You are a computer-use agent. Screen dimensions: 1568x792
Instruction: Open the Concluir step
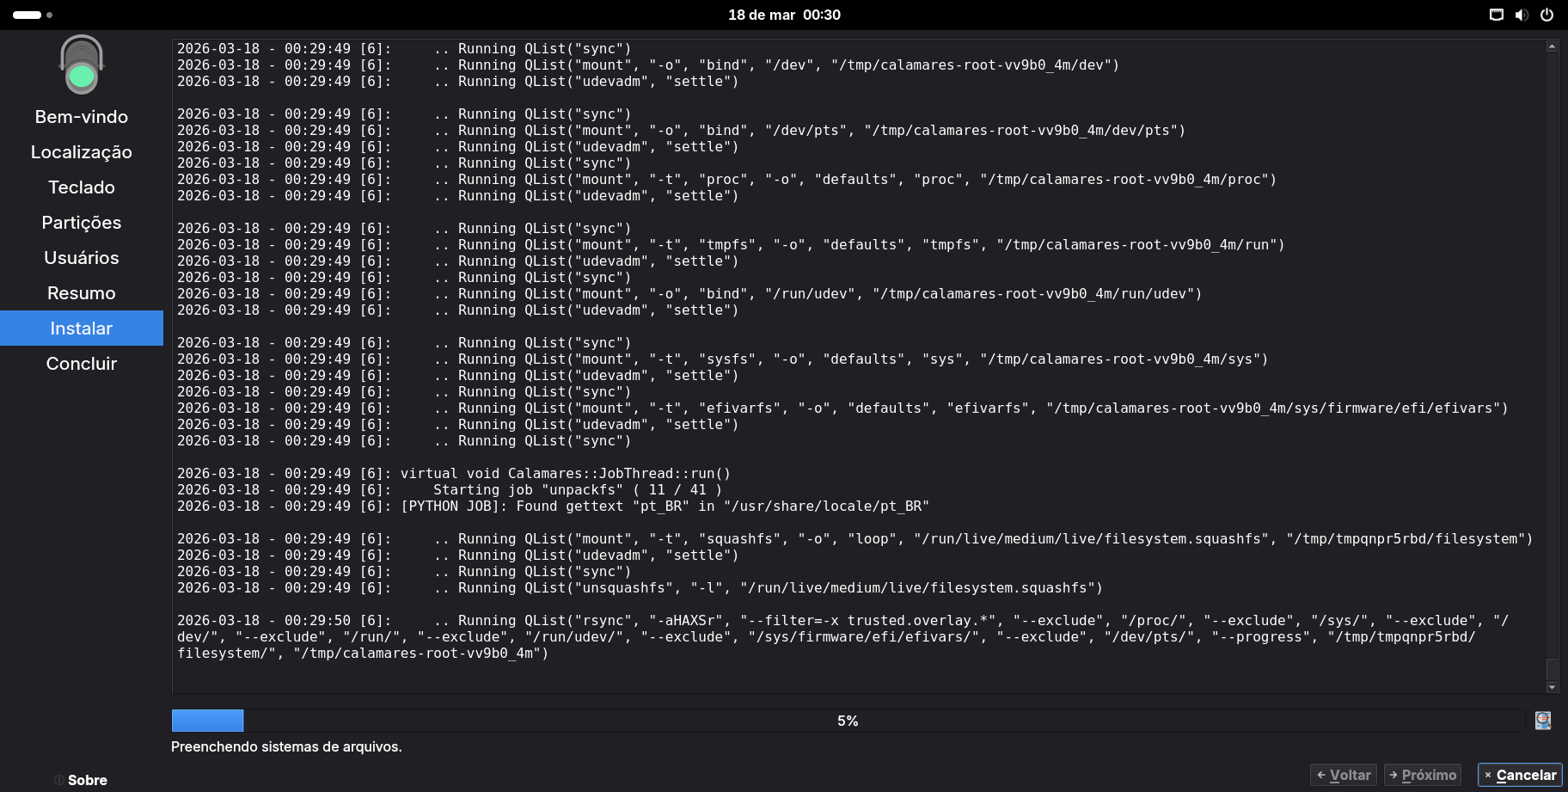click(82, 364)
